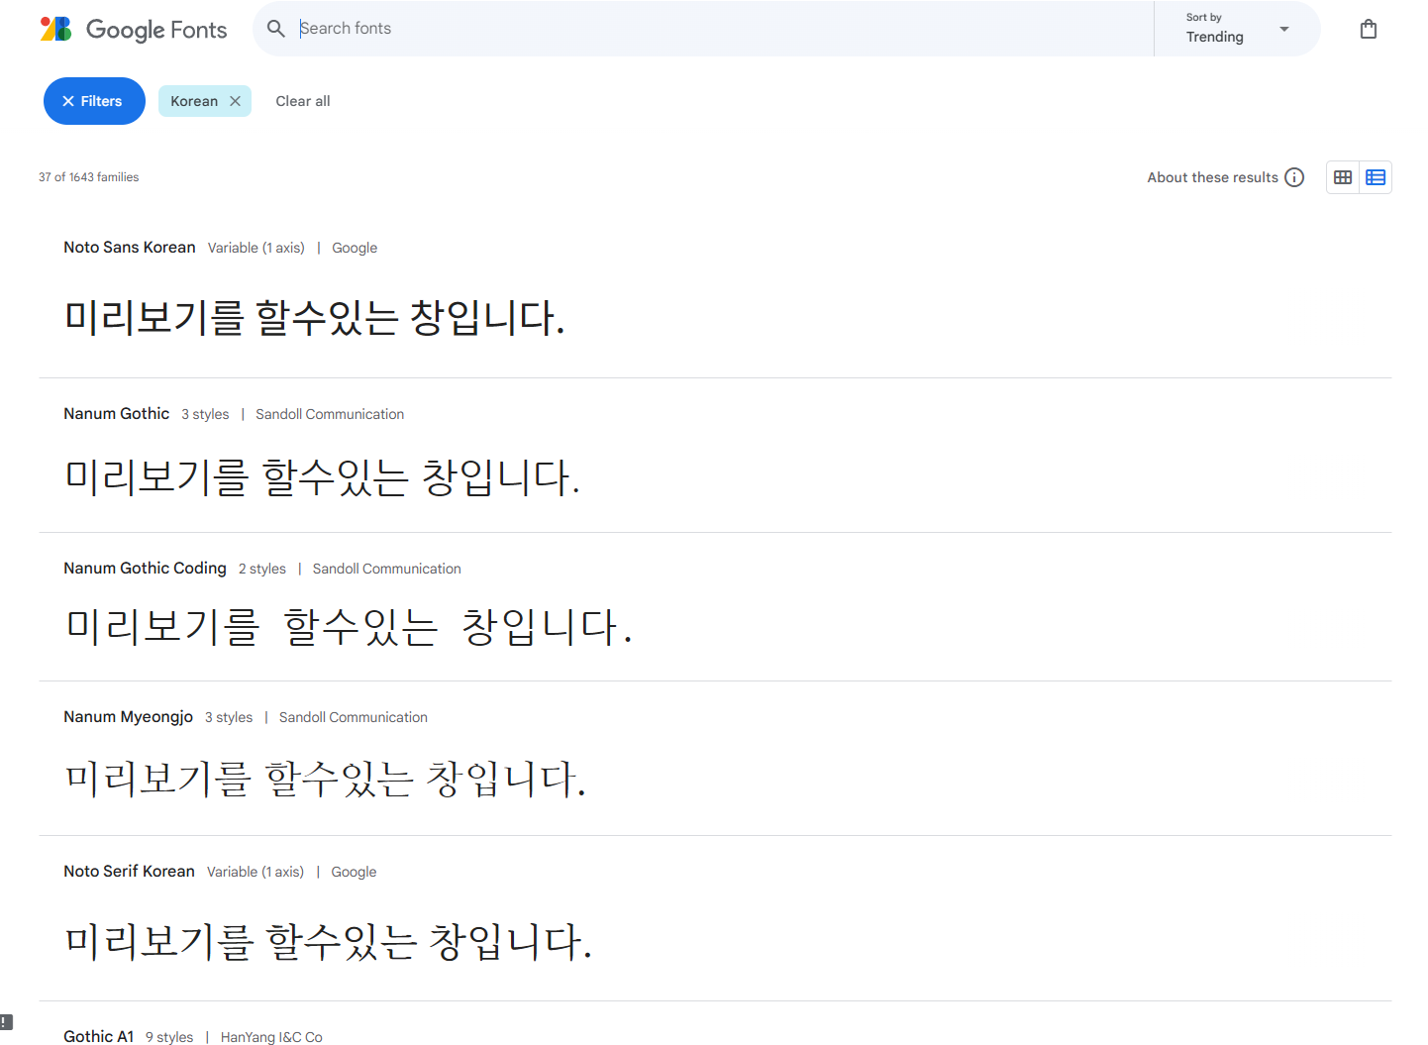The height and width of the screenshot is (1045, 1428).
Task: Click the feedback exclamation icon
Action: point(6,1021)
